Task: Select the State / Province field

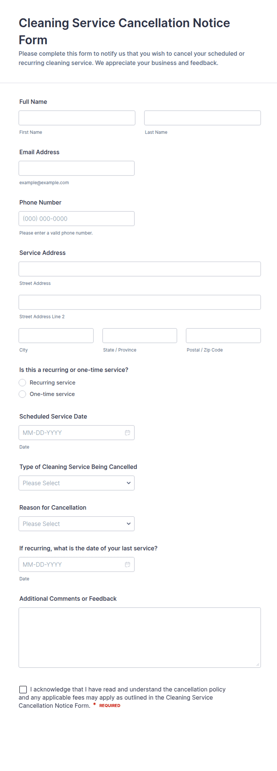Action: tap(140, 336)
